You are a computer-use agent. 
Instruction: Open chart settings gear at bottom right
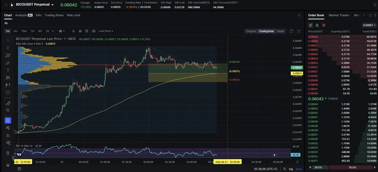298,162
